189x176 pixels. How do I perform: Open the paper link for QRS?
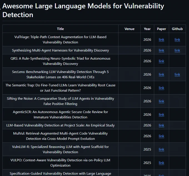(161, 61)
